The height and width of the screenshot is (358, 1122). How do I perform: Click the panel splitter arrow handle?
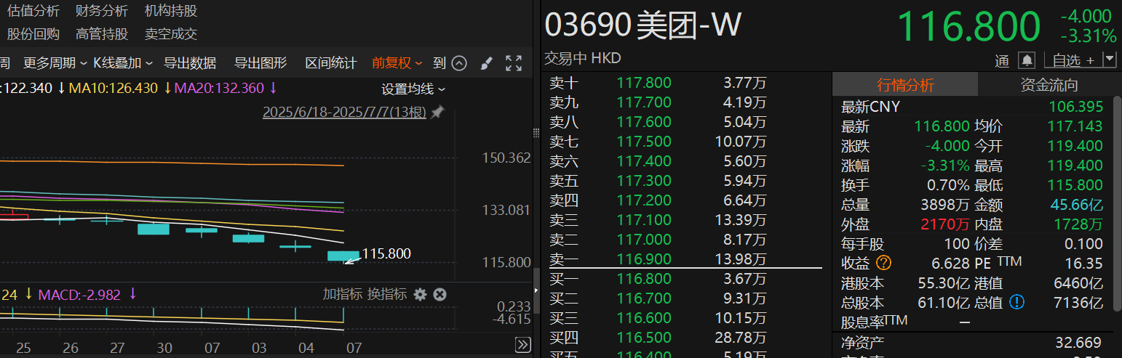click(537, 290)
